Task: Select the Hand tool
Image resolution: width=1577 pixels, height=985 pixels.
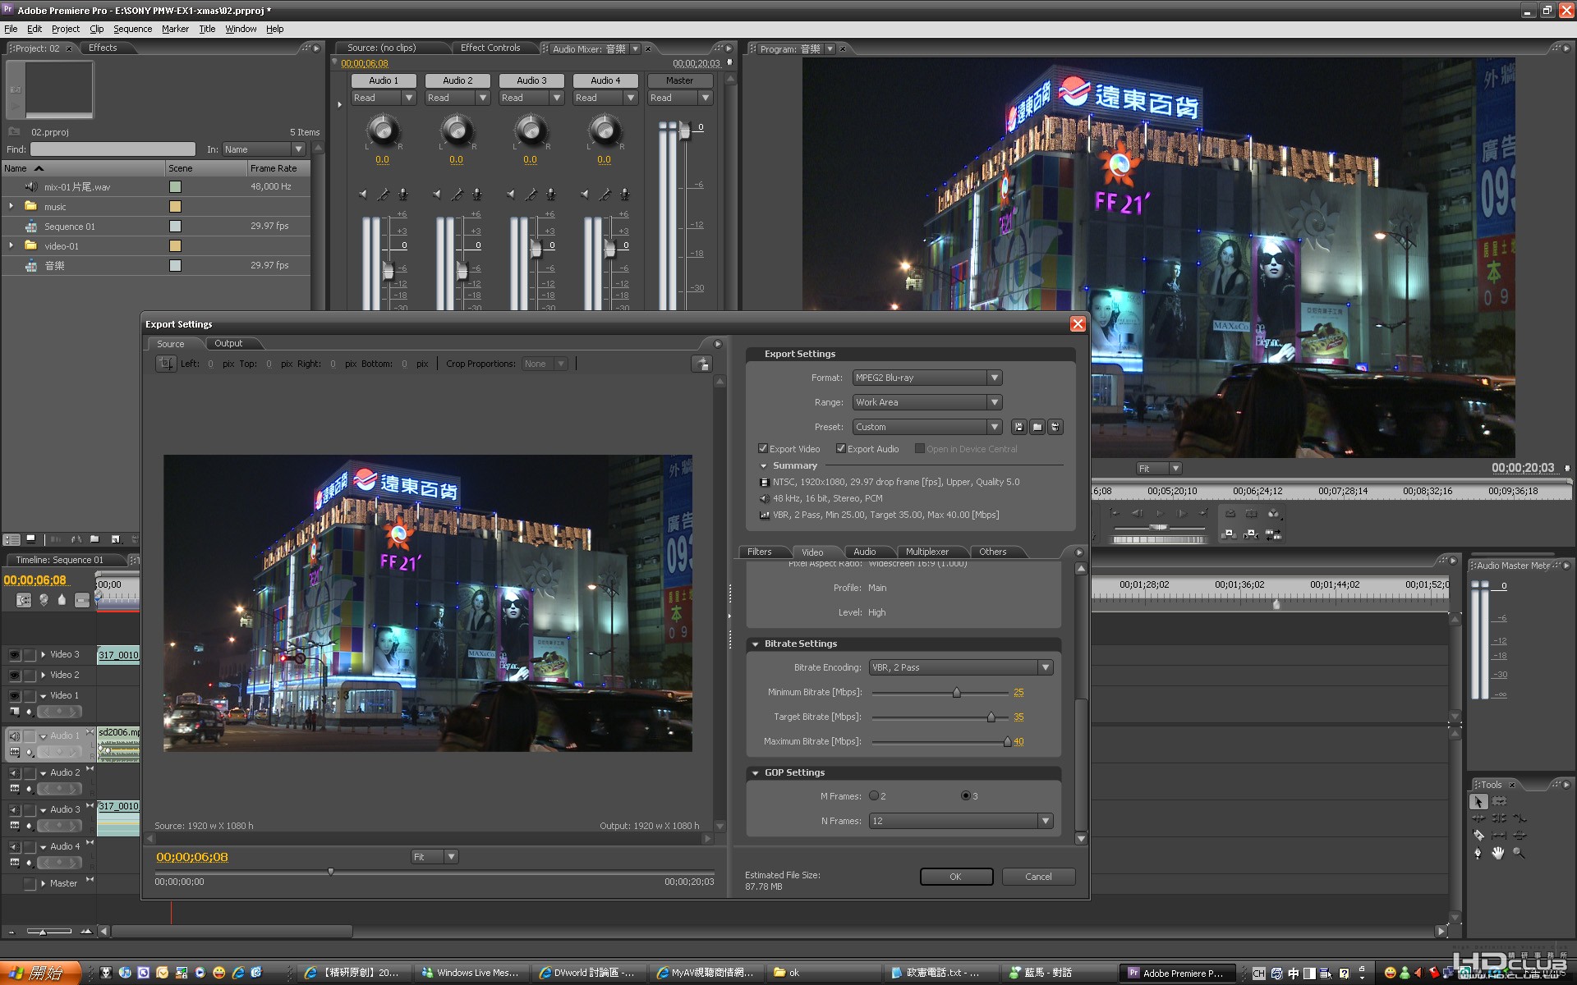Action: 1498,853
